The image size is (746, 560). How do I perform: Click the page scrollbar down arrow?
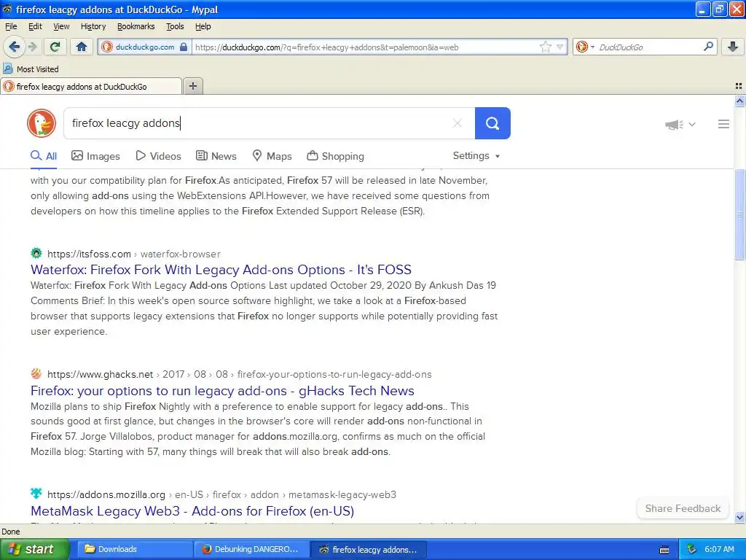(739, 517)
